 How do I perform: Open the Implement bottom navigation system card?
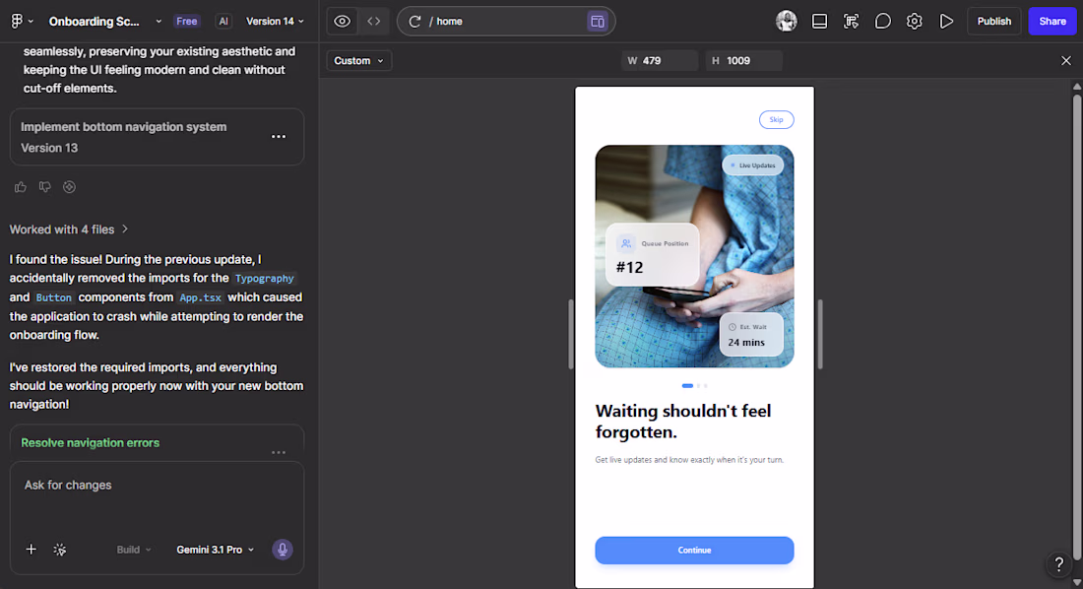(x=157, y=137)
